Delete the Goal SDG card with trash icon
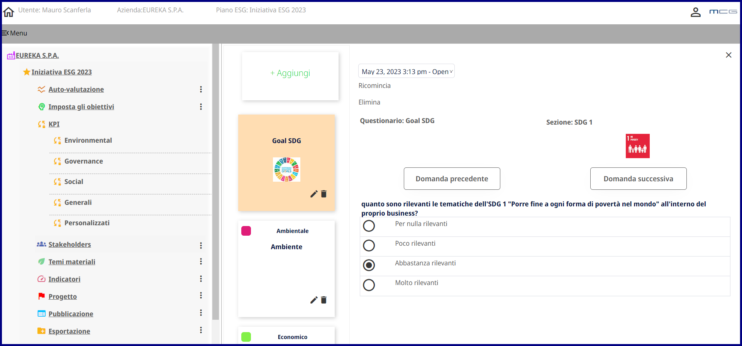 324,194
